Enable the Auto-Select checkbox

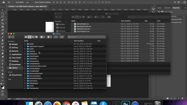[x=15, y=2]
